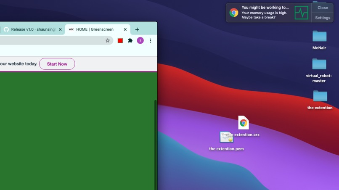Select 'the extention.crx' file icon

tap(244, 123)
